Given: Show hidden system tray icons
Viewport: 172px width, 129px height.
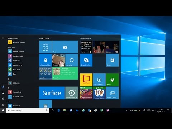Looking at the screenshot, I should pos(127,110).
